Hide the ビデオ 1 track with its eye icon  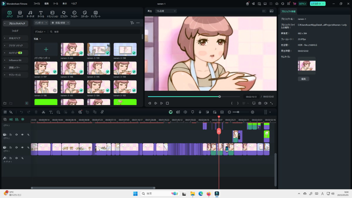click(x=22, y=148)
